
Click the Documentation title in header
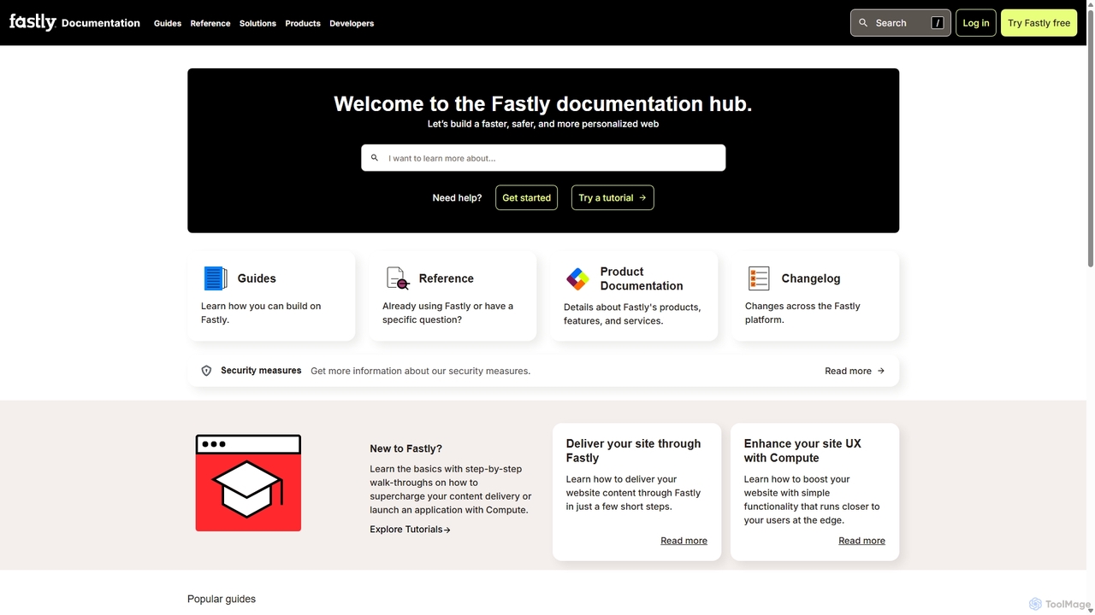click(x=101, y=23)
